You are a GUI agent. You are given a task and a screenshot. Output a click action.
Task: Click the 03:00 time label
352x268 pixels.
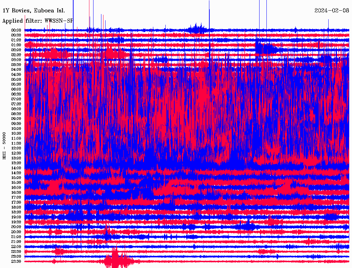click(16, 60)
